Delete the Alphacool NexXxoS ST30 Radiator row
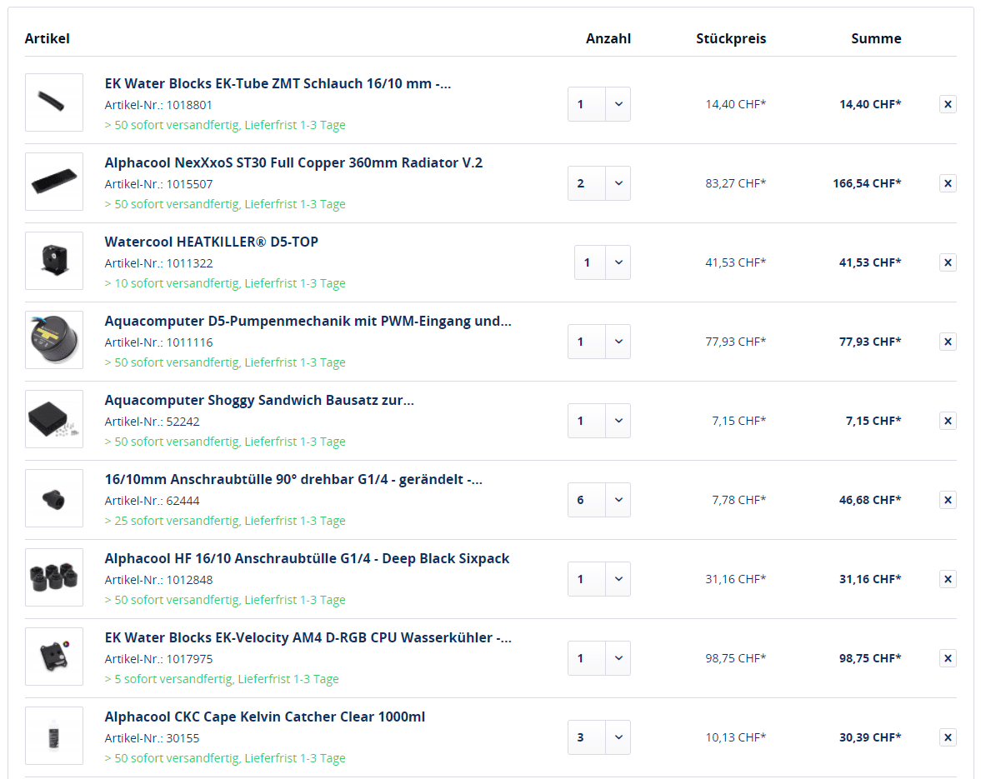The image size is (981, 779). click(948, 183)
